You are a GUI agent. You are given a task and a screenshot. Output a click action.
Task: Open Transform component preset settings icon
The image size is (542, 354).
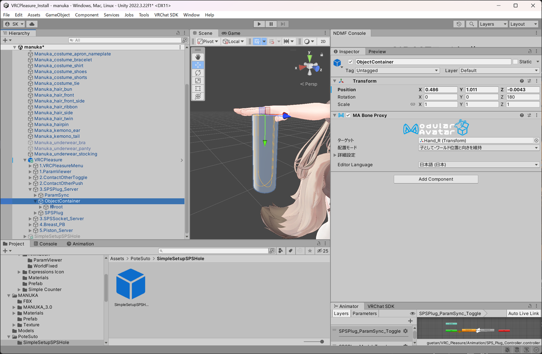pos(529,81)
